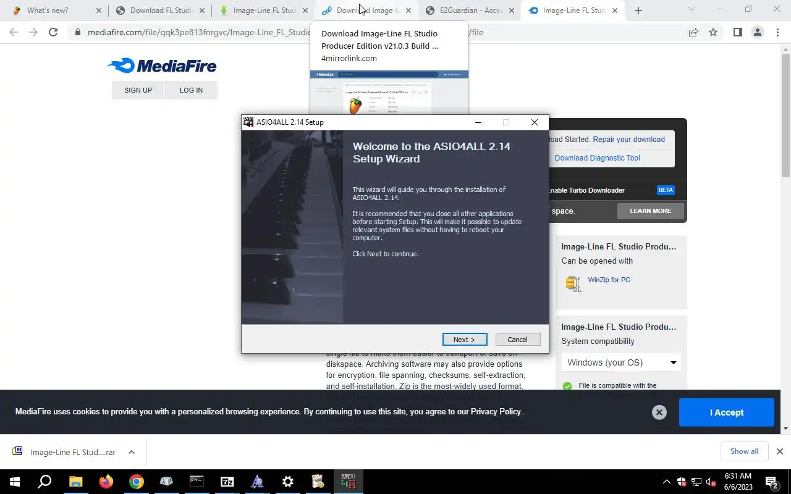Open the Download Diagnostic Tool link
Viewport: 791px width, 494px height.
[x=597, y=158]
